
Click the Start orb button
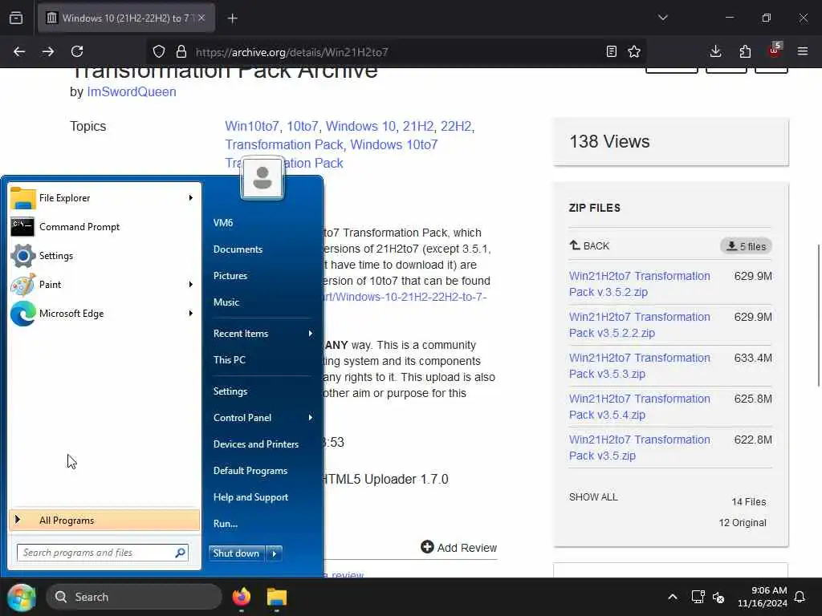point(21,597)
